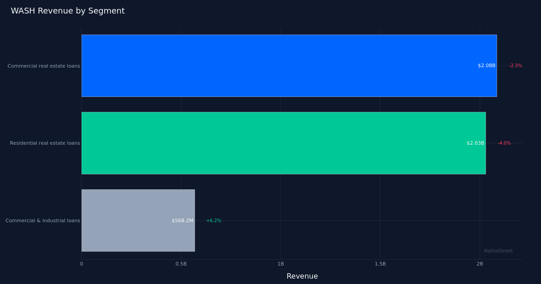Click the 2B axis tick label
Viewport: 541px width, 284px height.
coord(480,264)
